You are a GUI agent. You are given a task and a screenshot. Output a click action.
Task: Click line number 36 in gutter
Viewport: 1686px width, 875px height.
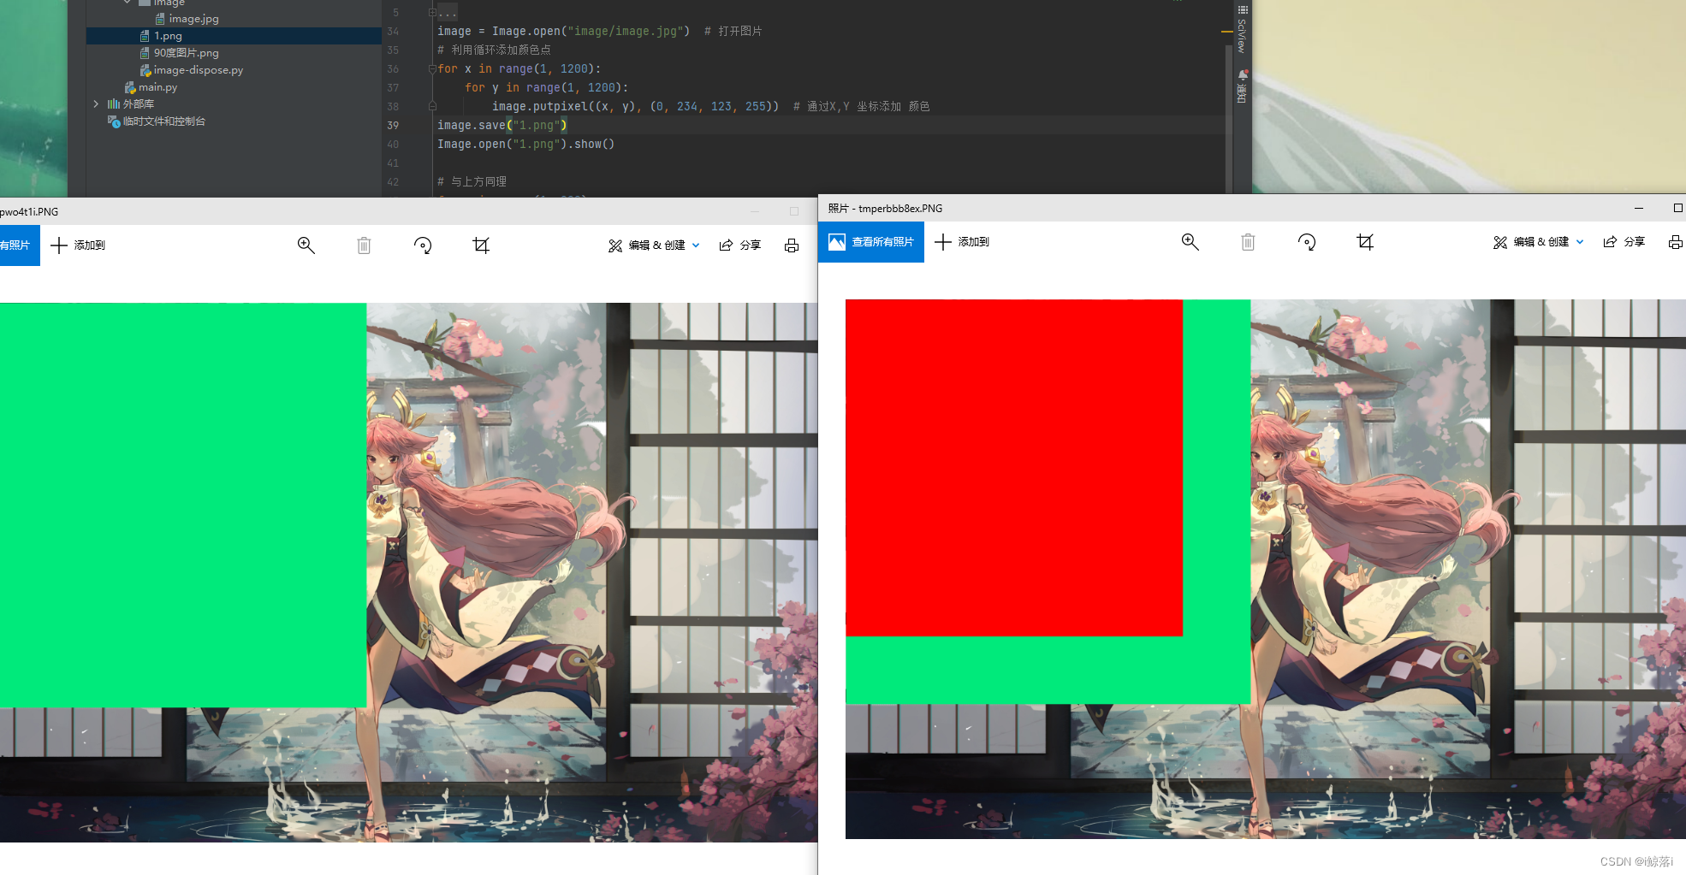click(393, 69)
